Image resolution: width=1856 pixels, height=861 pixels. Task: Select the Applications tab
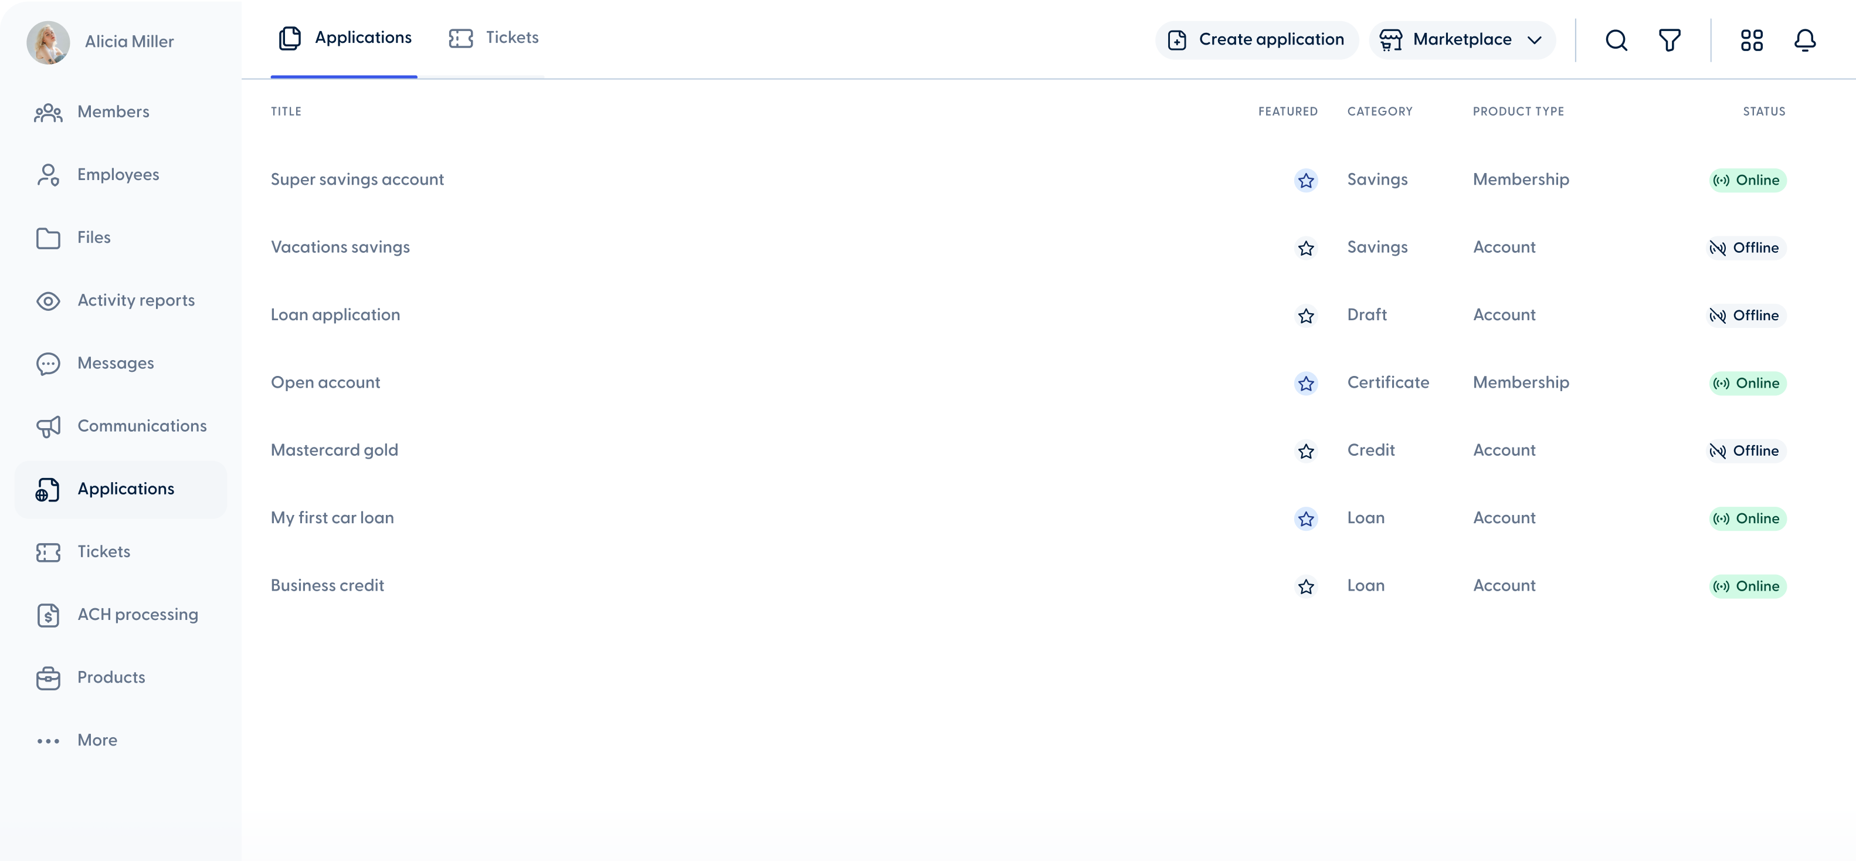click(343, 38)
